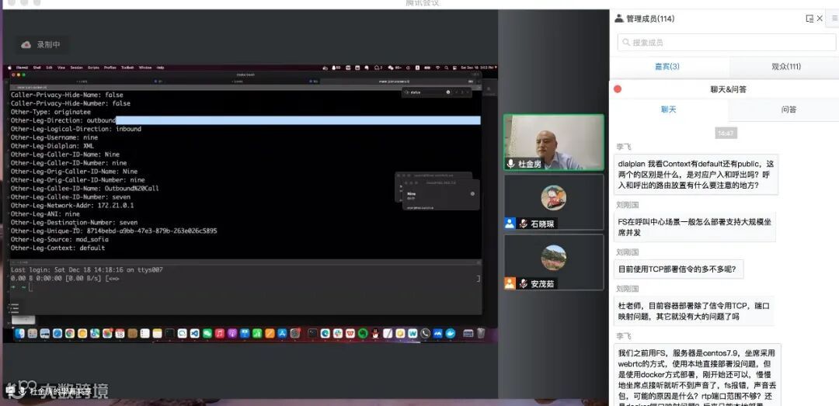839x406 pixels.
Task: Open Notes app in the Dock
Action: click(157, 333)
